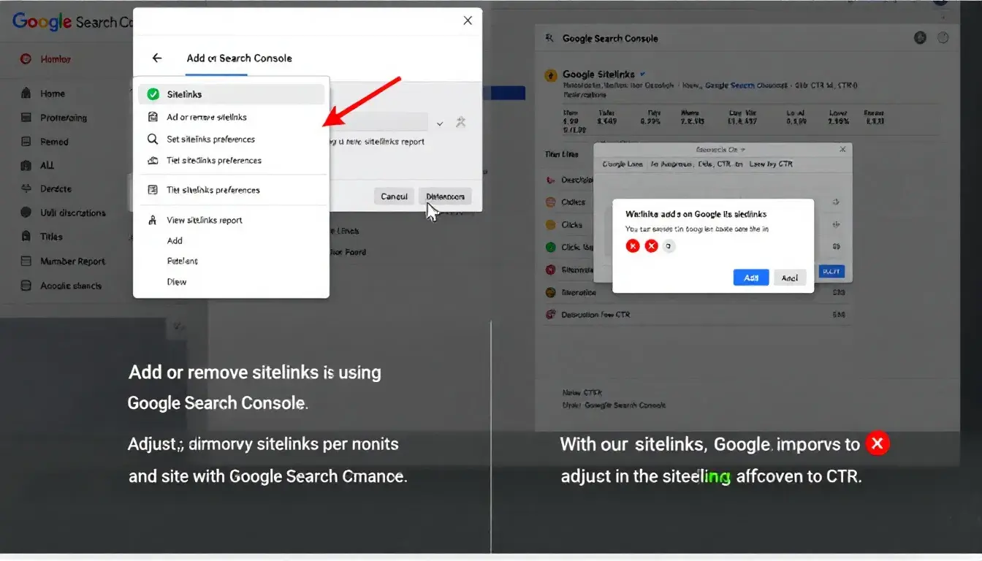Click verified chevron beside Google Sitelinks title

click(643, 75)
